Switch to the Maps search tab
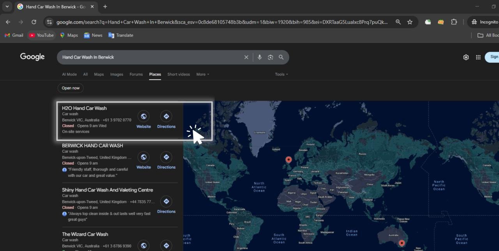 coord(99,74)
